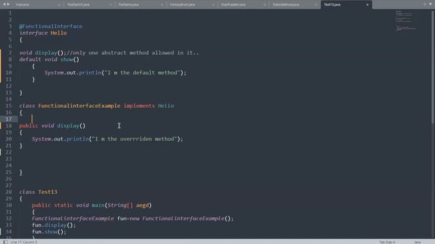Click 'interface Hello' declaration text
This screenshot has width=435, height=244.
tap(43, 33)
